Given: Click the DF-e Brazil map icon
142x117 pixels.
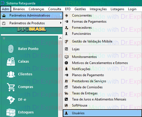Looking at the screenshot, I should click(11, 100).
